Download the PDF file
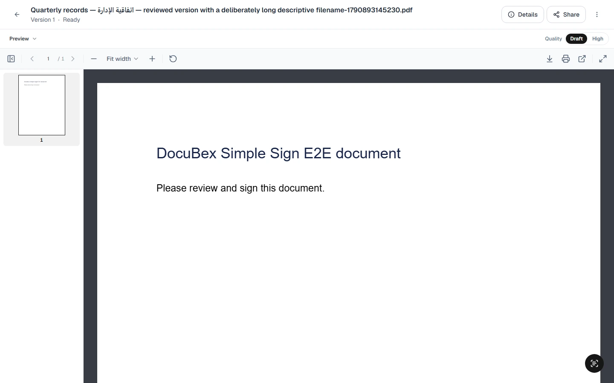 coord(550,59)
